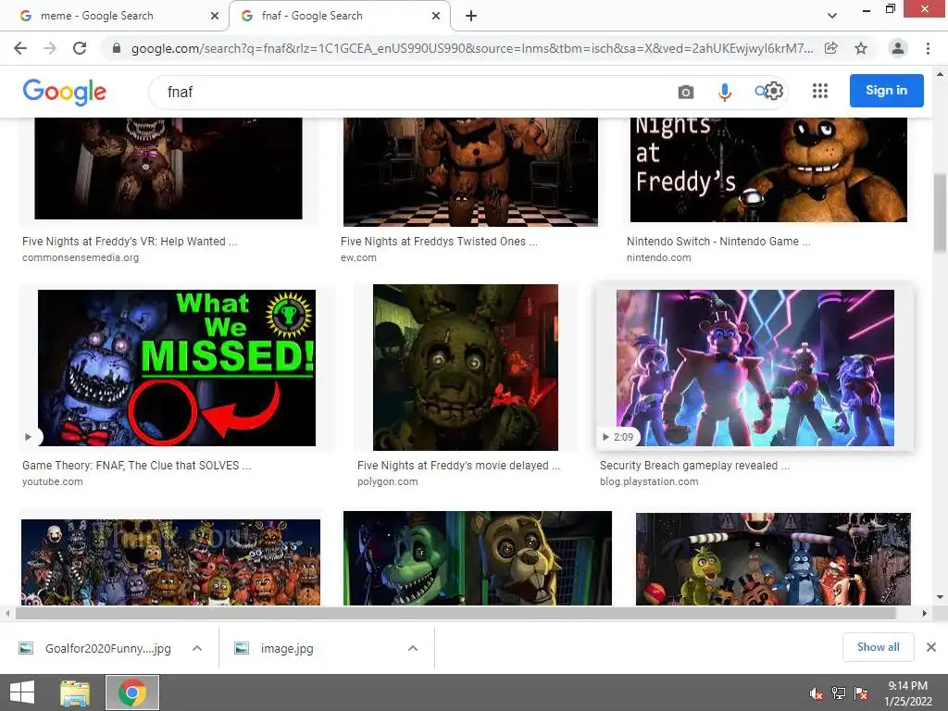Screen dimensions: 948x711
Task: Open Help Wanted VR image result
Action: 168,168
